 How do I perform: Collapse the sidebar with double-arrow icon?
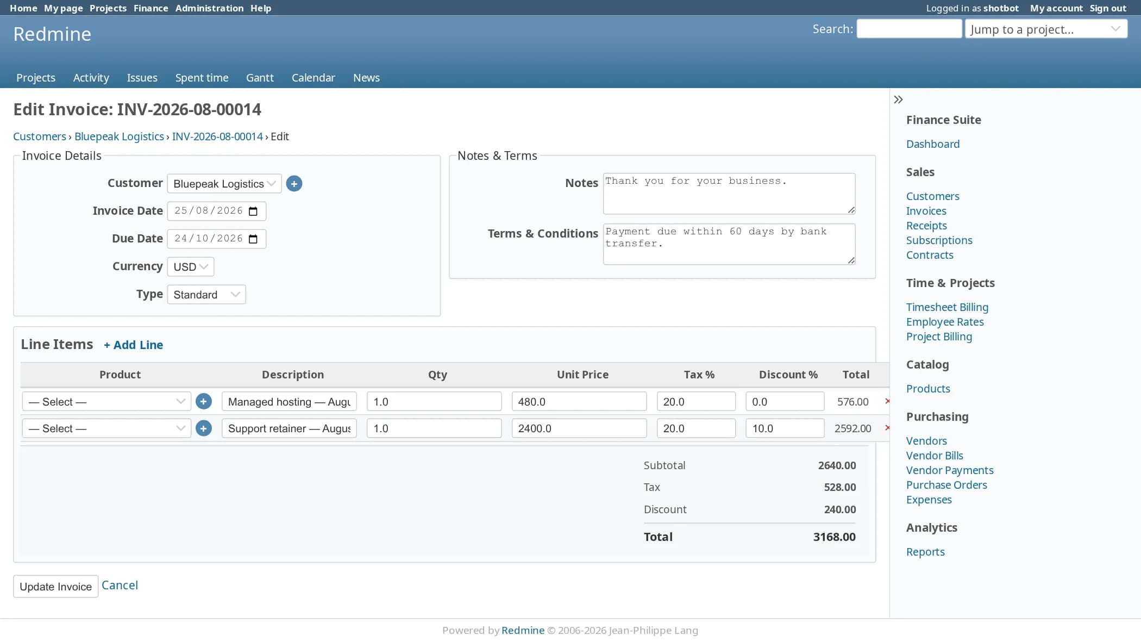[x=898, y=99]
